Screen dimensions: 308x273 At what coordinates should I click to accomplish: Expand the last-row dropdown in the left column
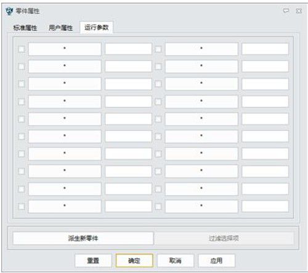pyautogui.click(x=65, y=206)
